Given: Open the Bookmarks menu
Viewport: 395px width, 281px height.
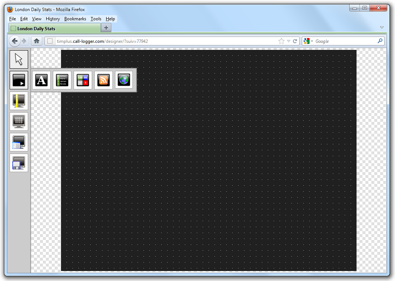Looking at the screenshot, I should (75, 19).
